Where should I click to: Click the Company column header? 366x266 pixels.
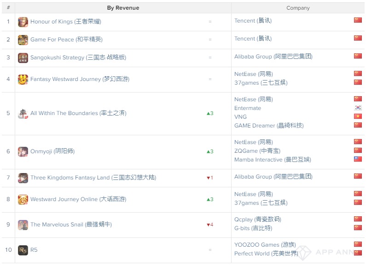[298, 8]
